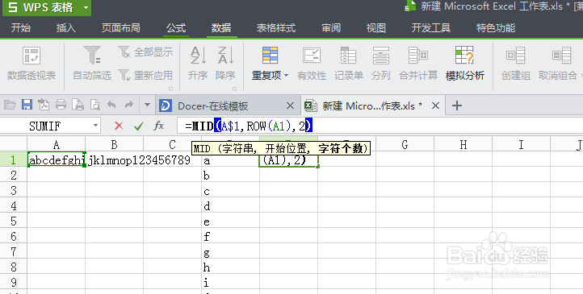Expand the filter group dialog launcher

point(170,89)
